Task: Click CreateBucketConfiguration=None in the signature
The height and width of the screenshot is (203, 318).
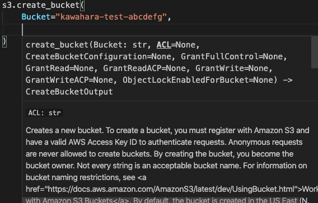Action: 99,56
